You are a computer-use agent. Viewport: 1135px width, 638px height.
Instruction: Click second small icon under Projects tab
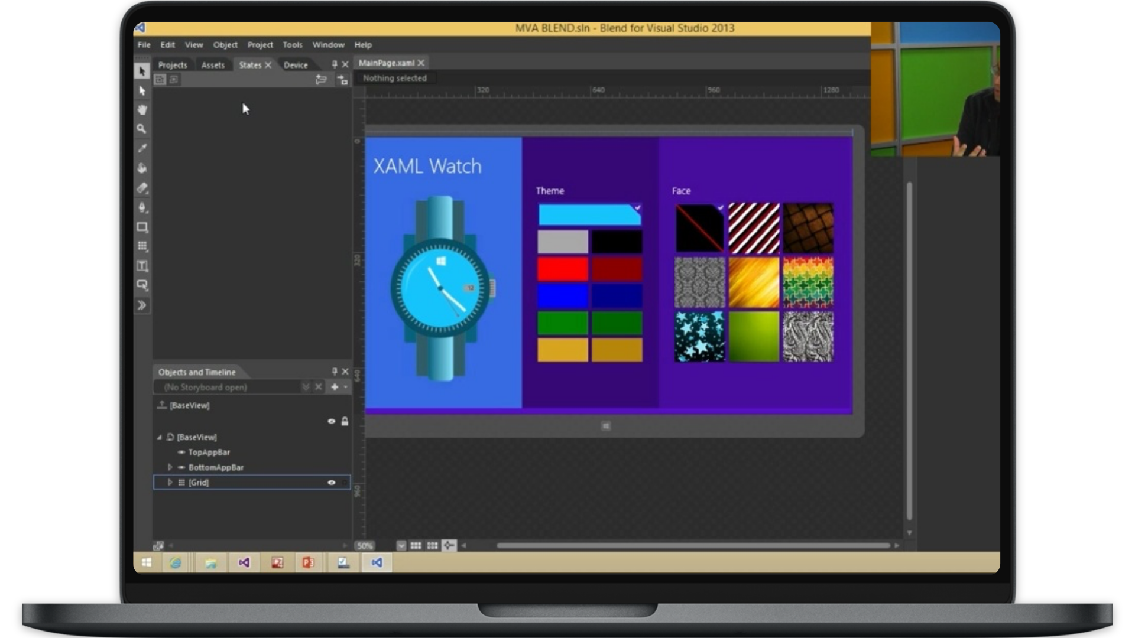click(174, 80)
